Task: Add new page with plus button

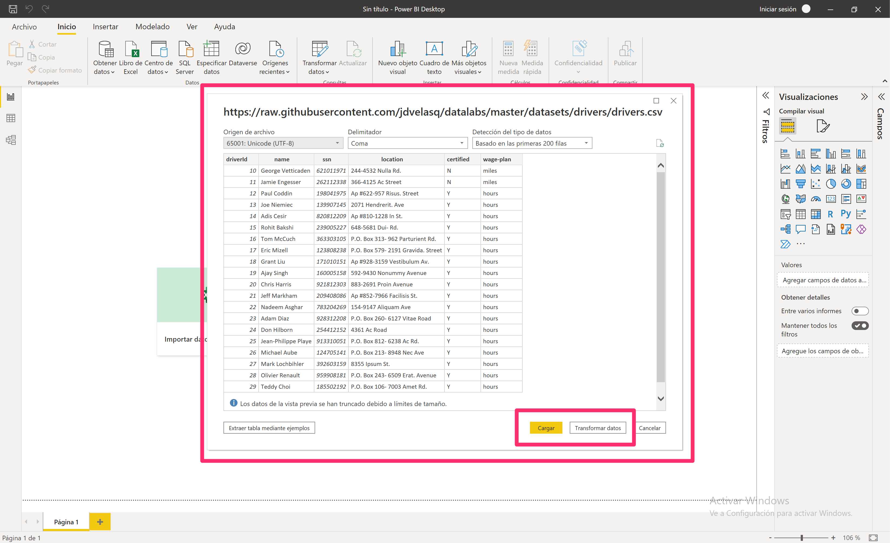Action: 100,522
